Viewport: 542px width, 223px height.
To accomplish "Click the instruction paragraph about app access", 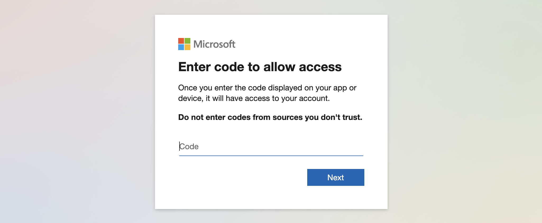I will pos(267,93).
